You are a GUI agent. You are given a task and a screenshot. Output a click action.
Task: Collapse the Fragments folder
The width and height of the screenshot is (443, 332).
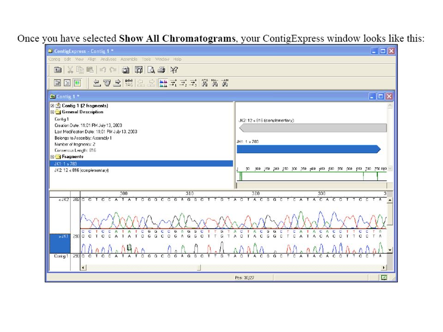52,157
